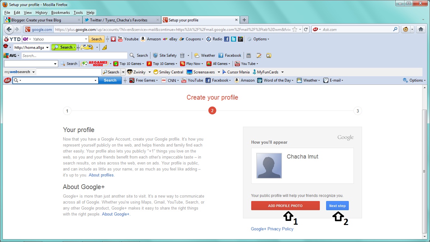Expand the Free Games dropdown in Ask toolbar

click(144, 80)
